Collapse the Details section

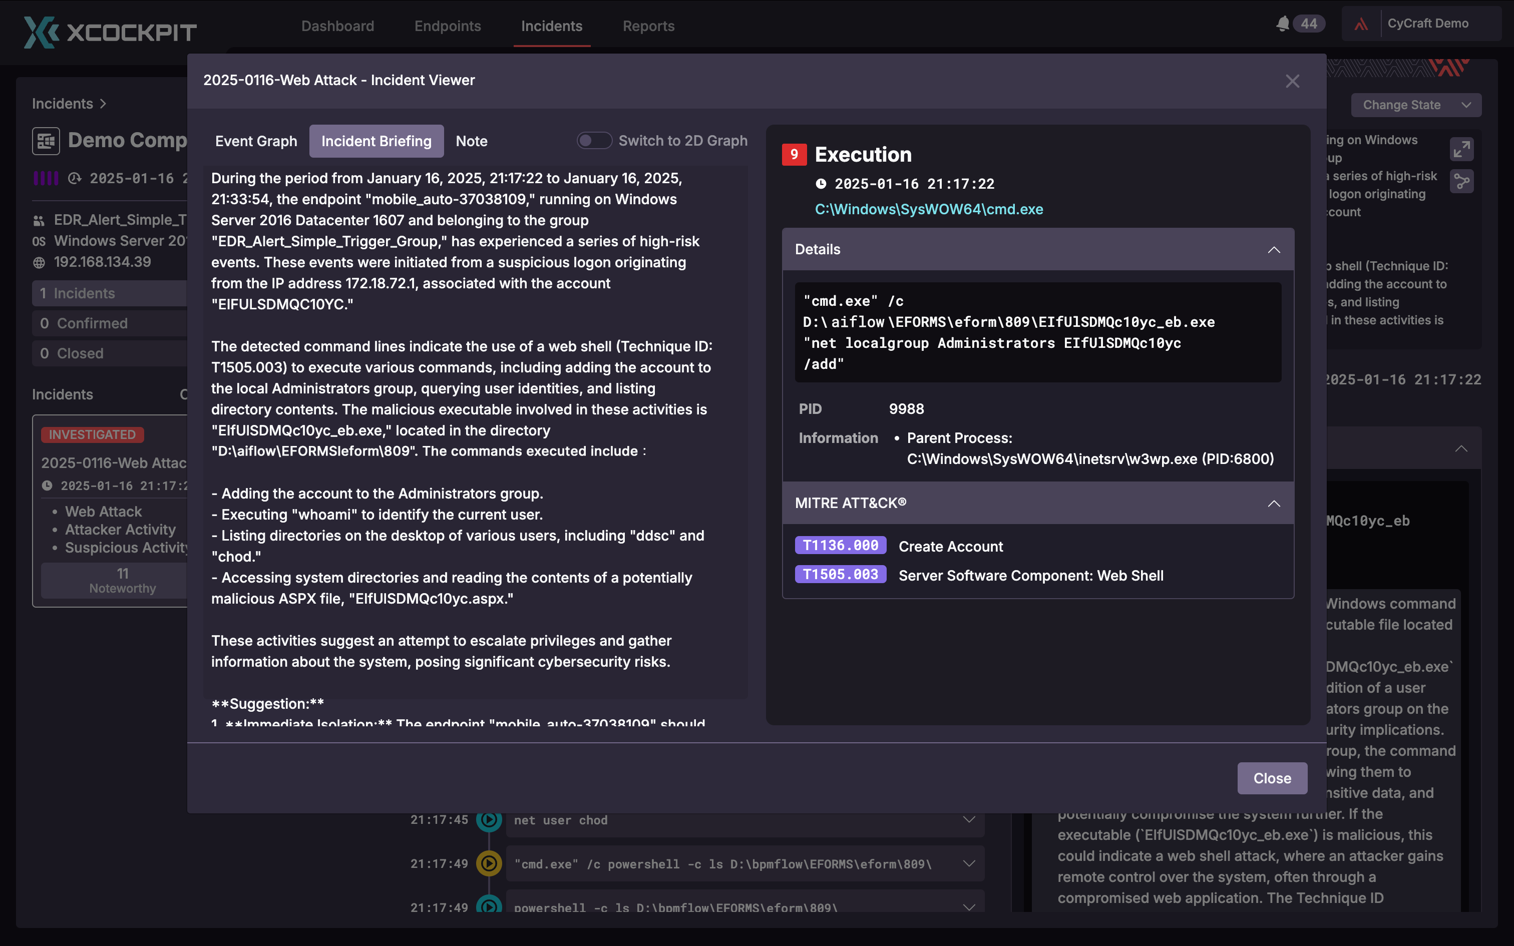coord(1274,249)
